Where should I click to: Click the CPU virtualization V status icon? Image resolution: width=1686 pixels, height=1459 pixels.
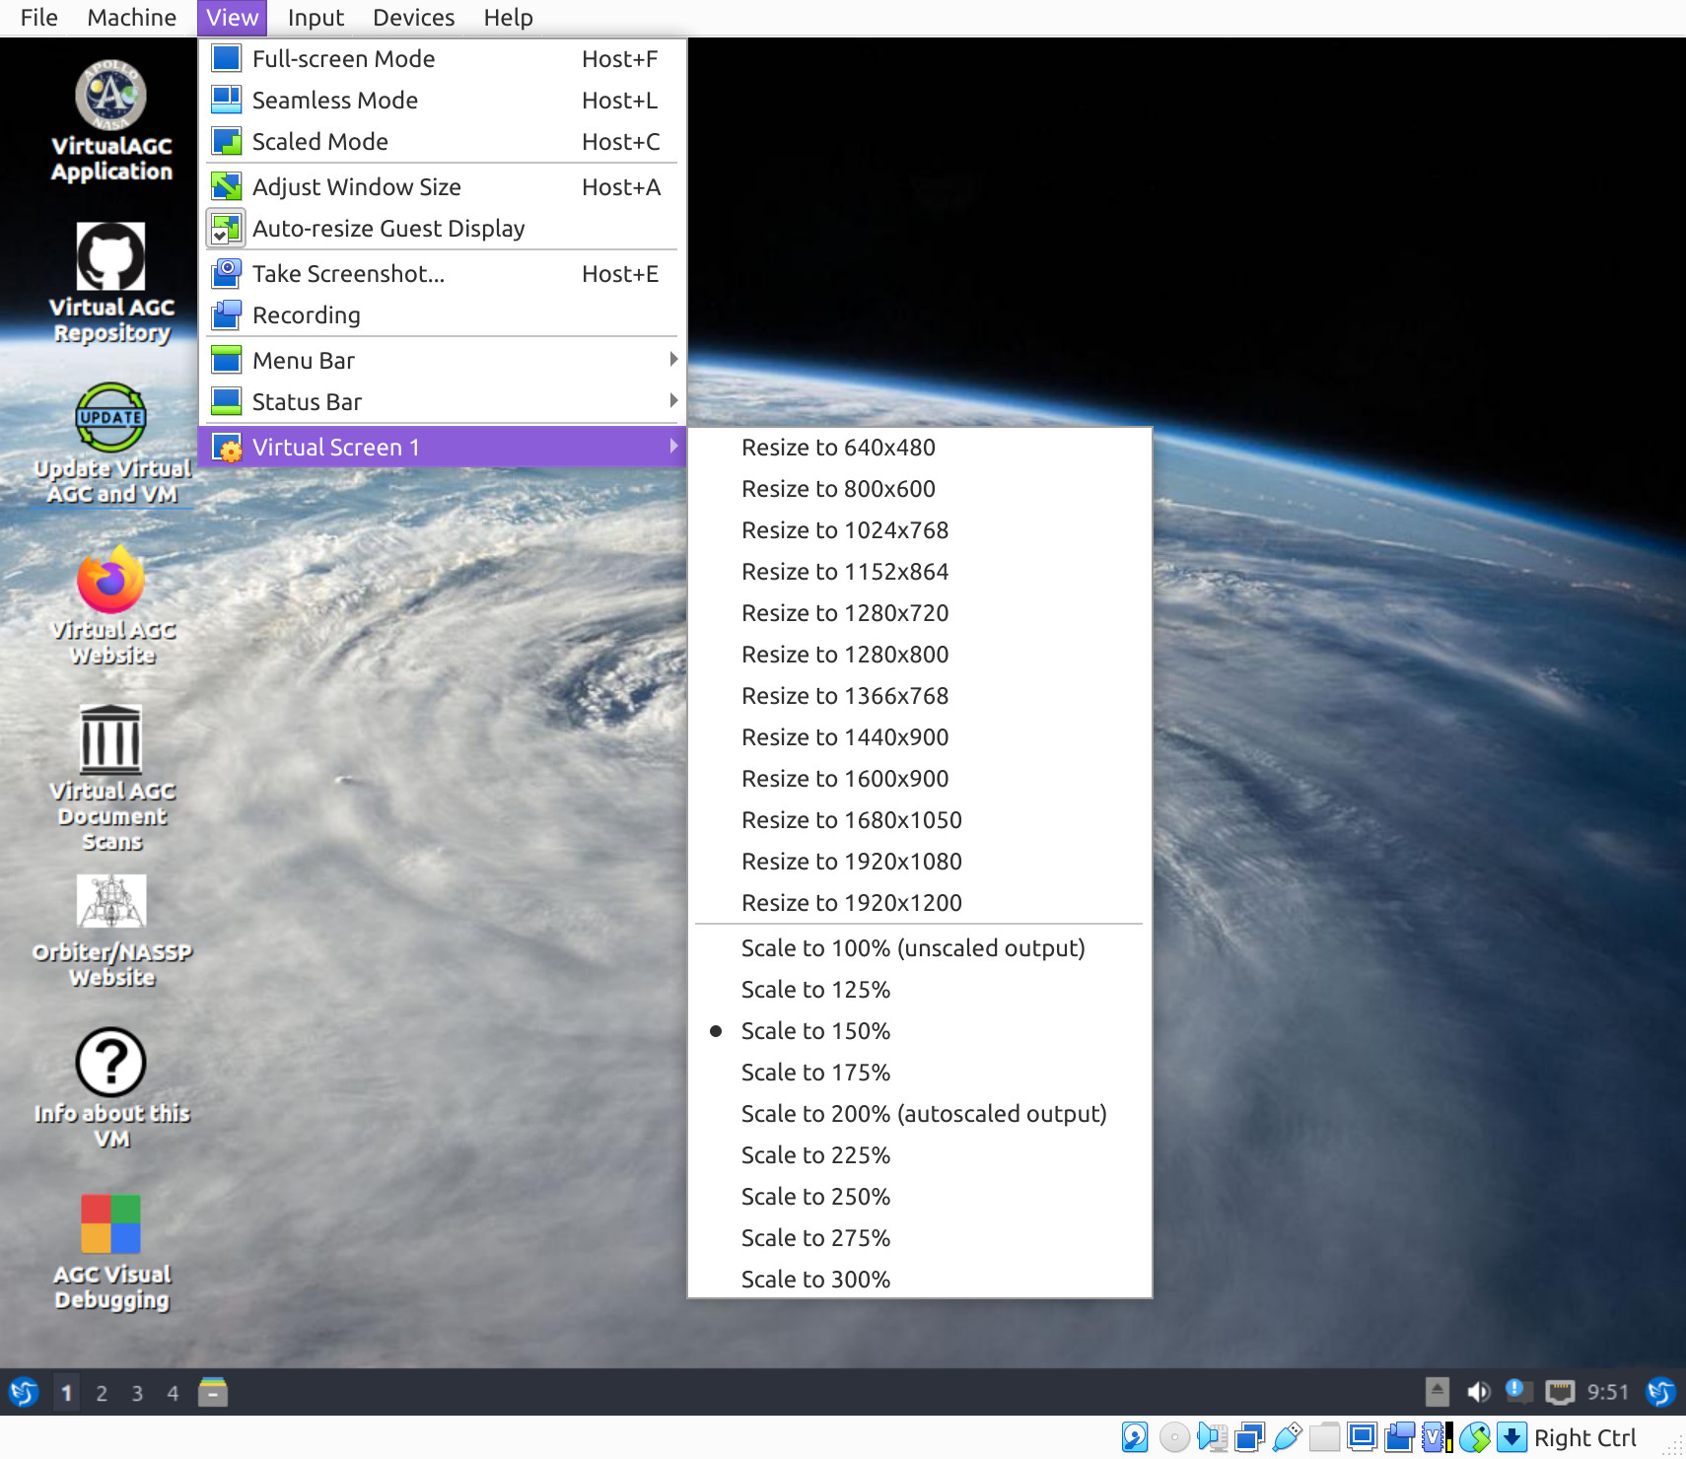click(1437, 1437)
